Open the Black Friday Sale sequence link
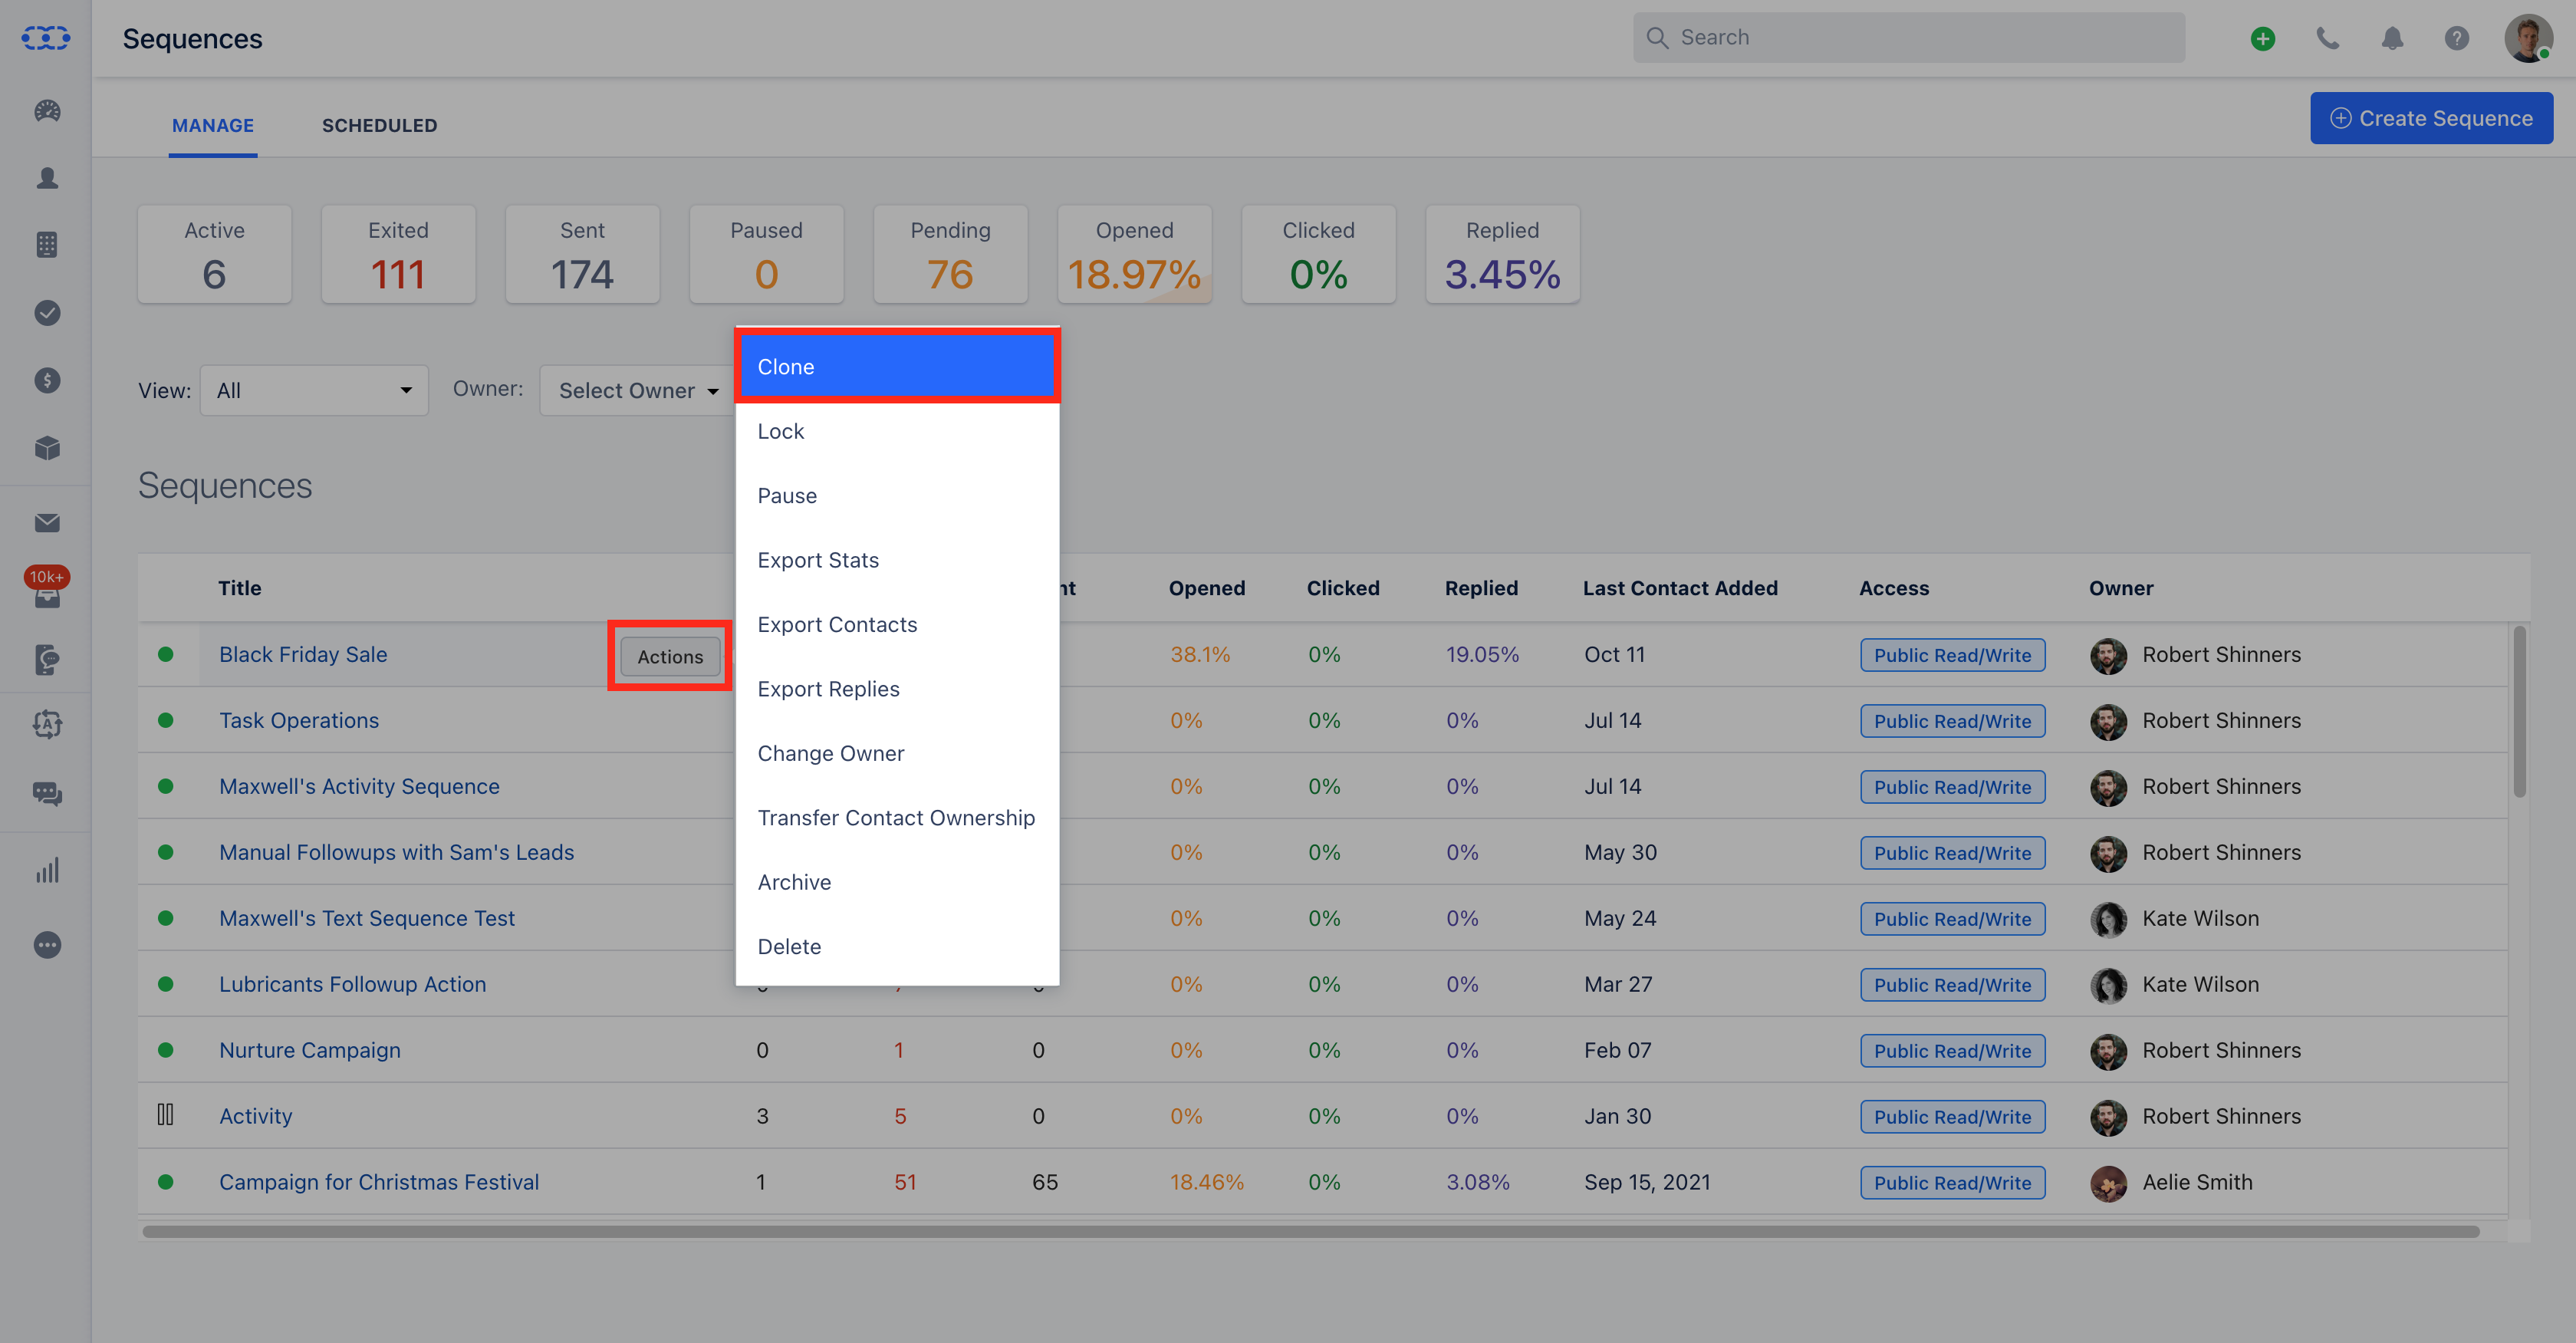2576x1343 pixels. (x=302, y=654)
